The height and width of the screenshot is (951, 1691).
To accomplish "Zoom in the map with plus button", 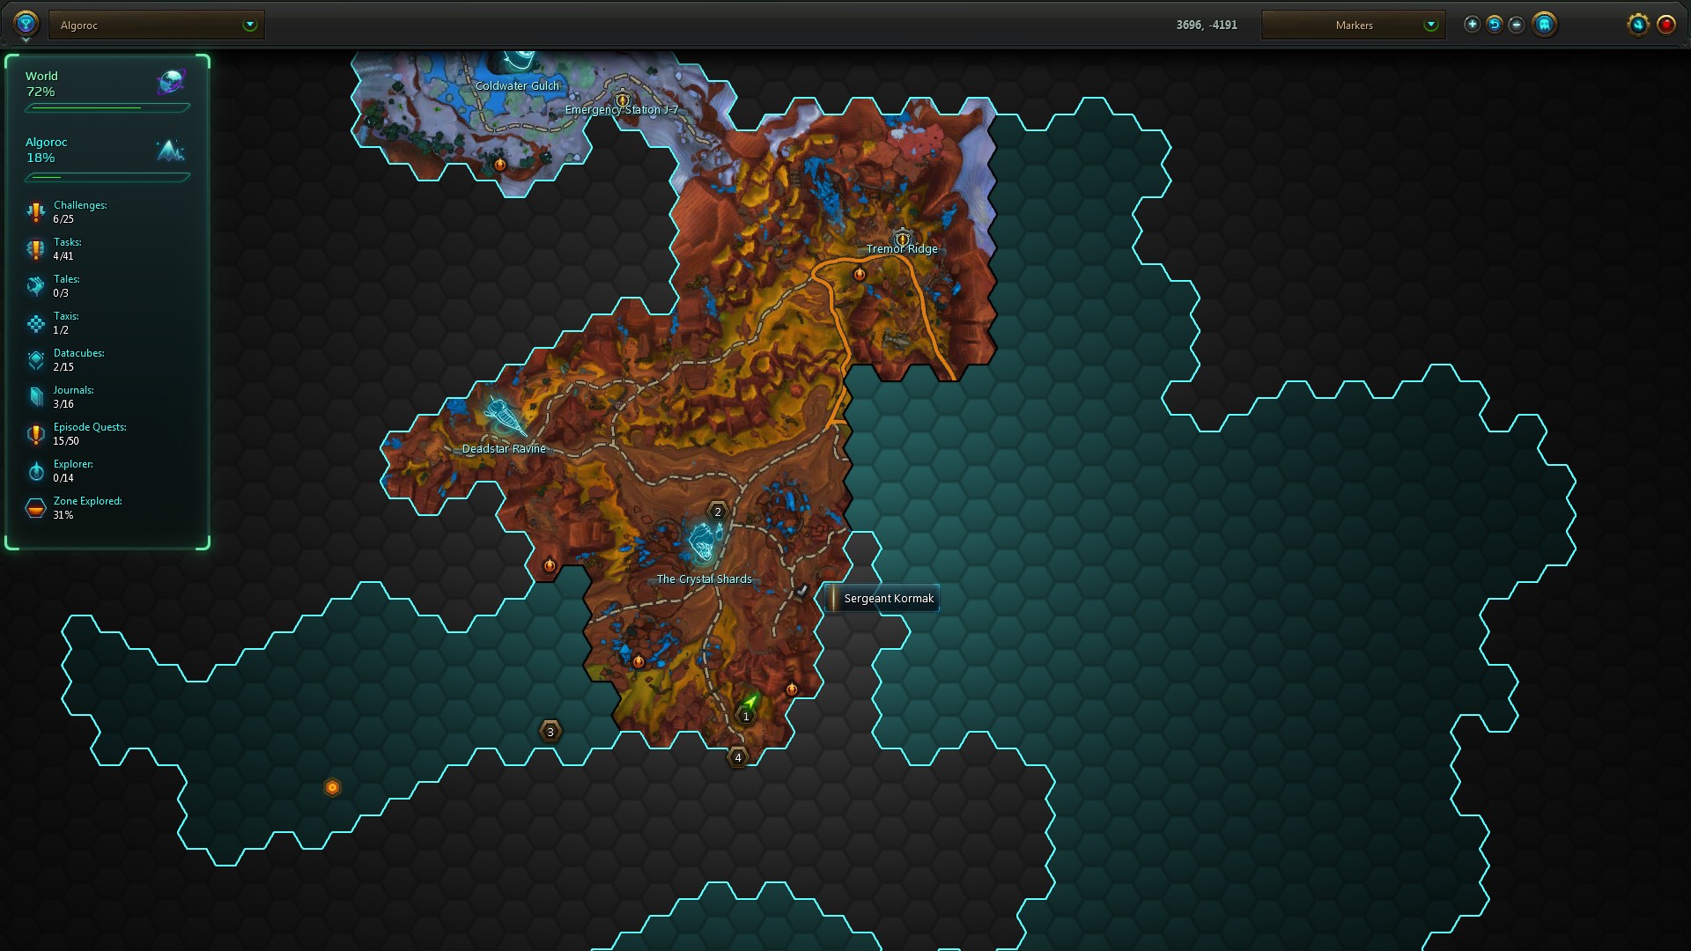I will [x=1472, y=25].
